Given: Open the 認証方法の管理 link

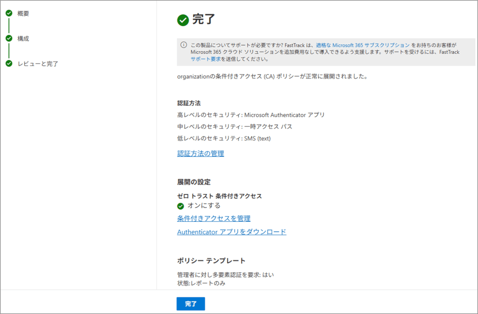Looking at the screenshot, I should tap(200, 153).
